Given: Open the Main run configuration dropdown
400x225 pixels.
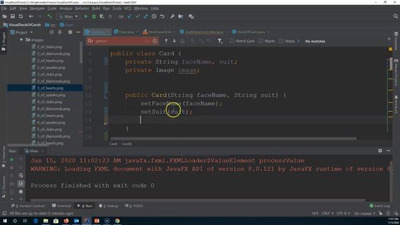Looking at the screenshot, I should coord(68,16).
